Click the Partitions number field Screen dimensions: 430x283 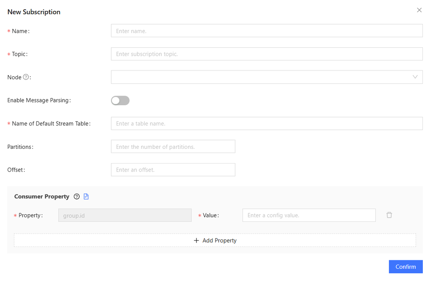(x=173, y=147)
